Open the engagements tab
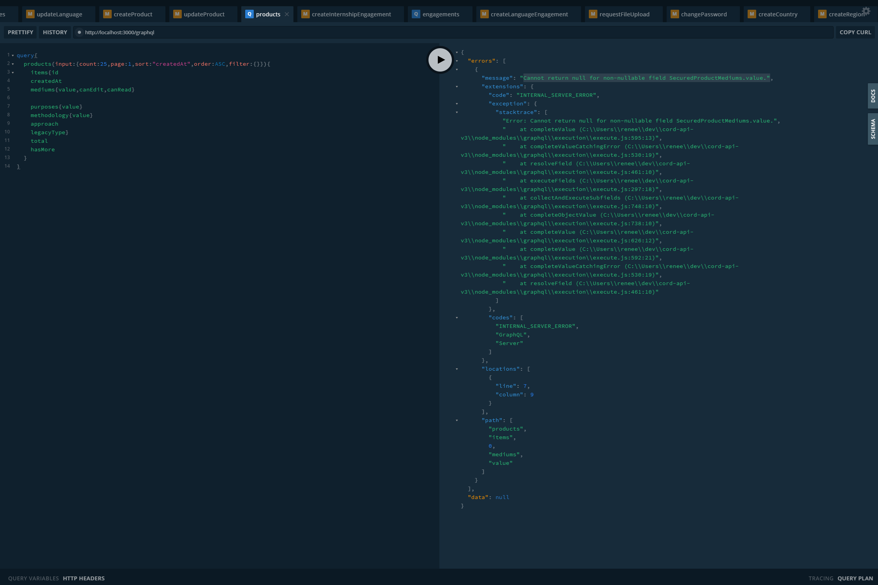Viewport: 878px width, 585px height. pos(440,14)
